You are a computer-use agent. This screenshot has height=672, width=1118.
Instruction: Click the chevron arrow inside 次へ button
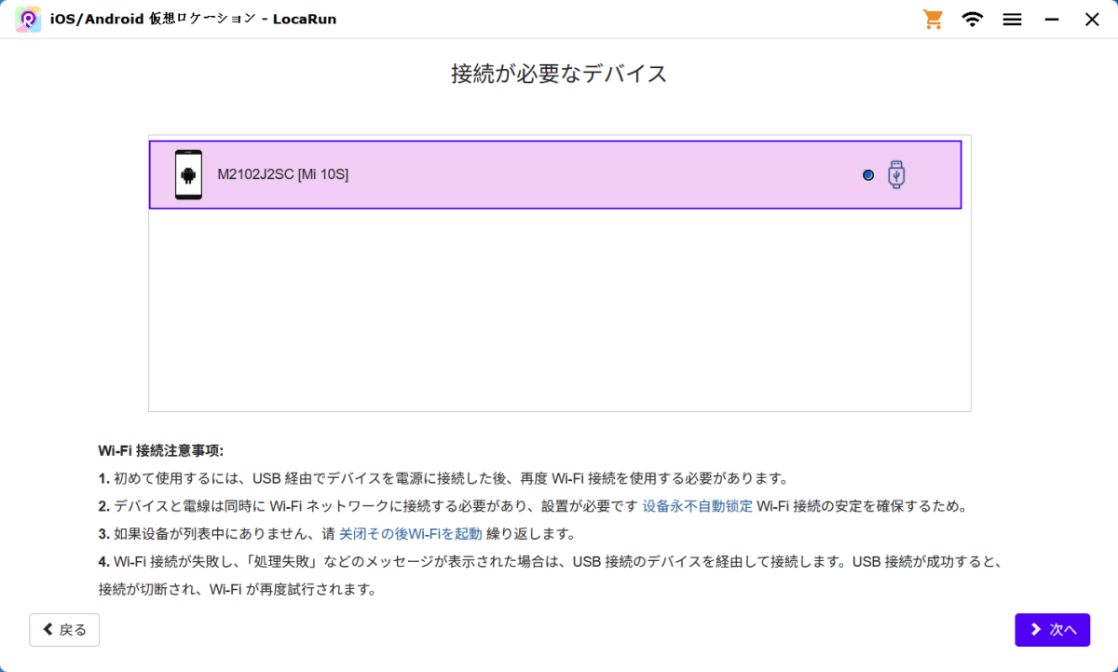click(1035, 630)
